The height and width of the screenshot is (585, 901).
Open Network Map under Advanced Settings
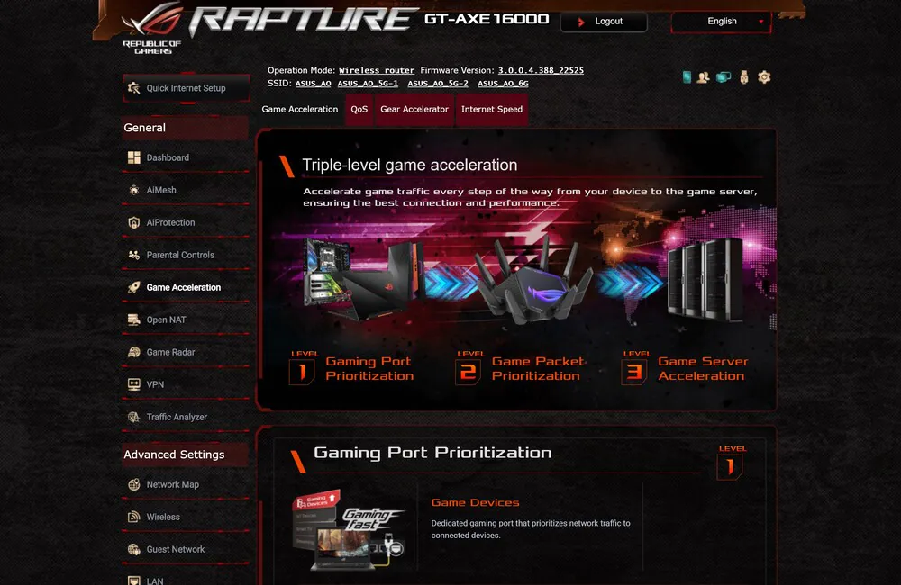click(x=186, y=484)
